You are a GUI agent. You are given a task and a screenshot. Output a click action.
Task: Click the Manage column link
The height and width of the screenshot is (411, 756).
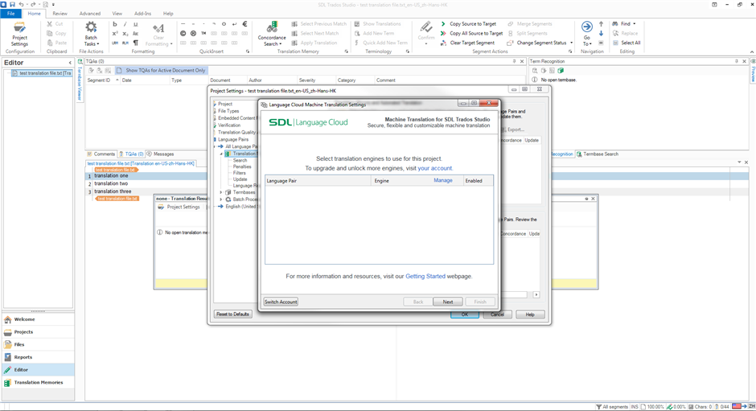[x=442, y=181]
